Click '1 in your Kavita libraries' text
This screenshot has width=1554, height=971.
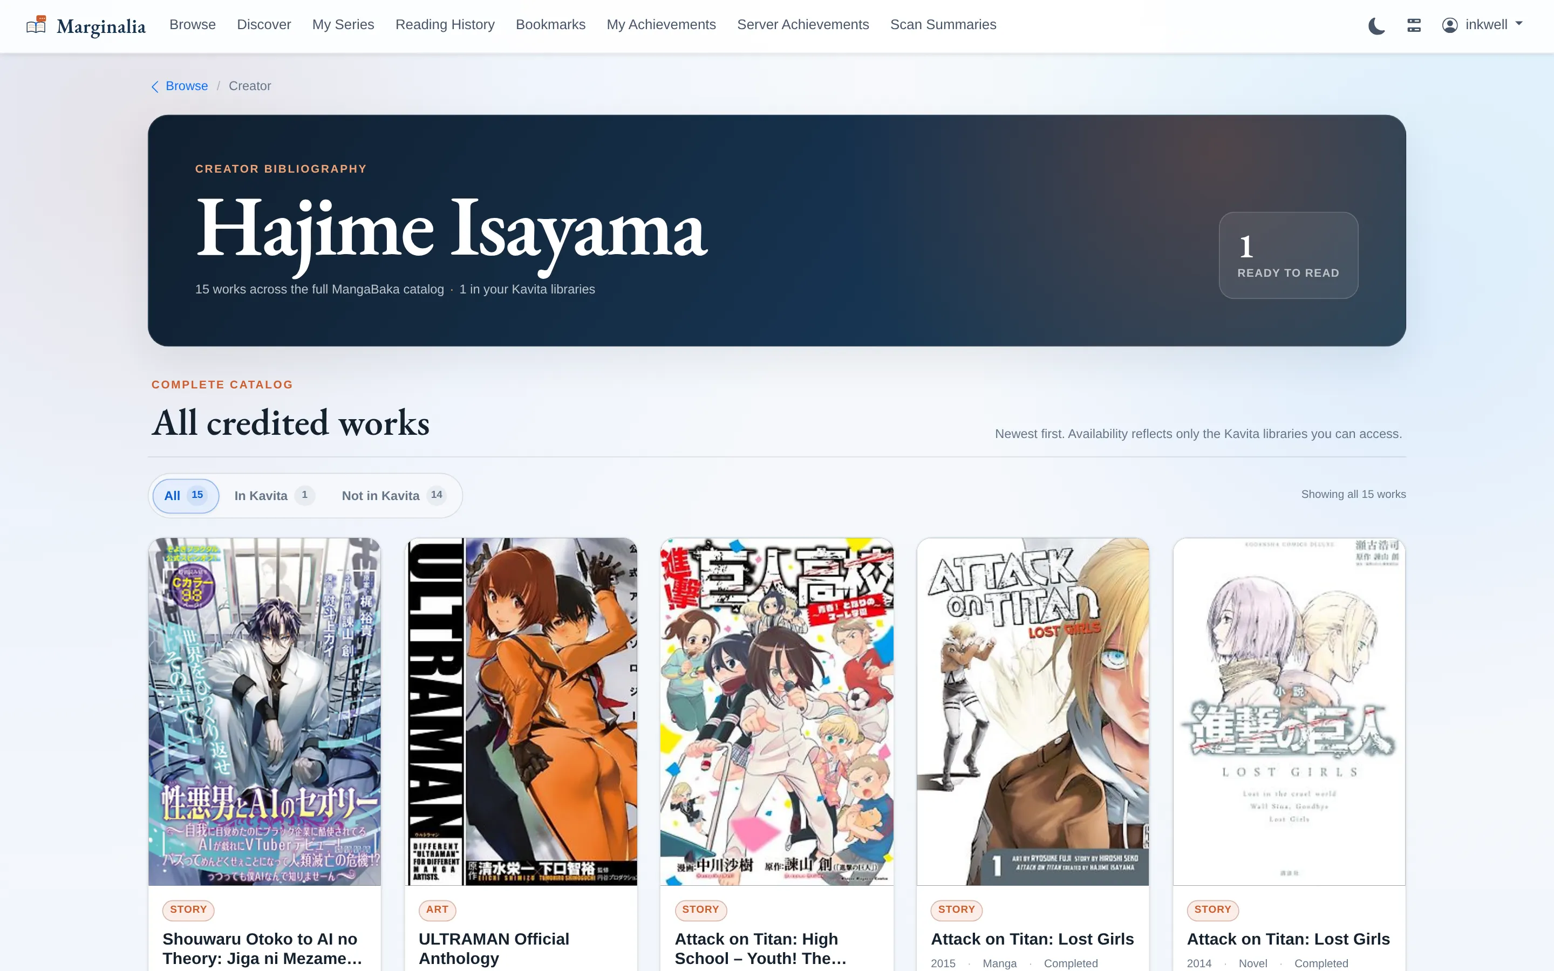527,289
